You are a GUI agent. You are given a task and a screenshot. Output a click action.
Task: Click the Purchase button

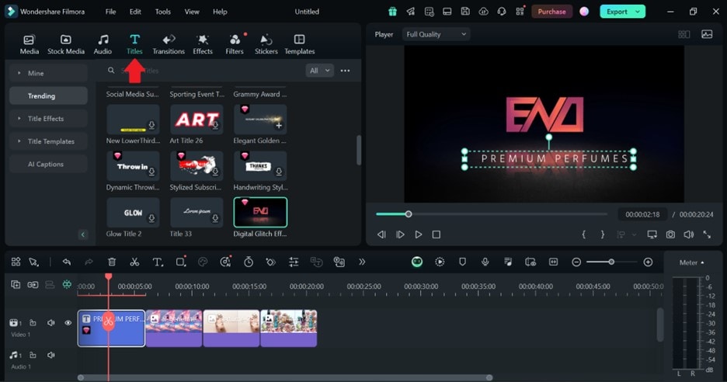pos(551,12)
